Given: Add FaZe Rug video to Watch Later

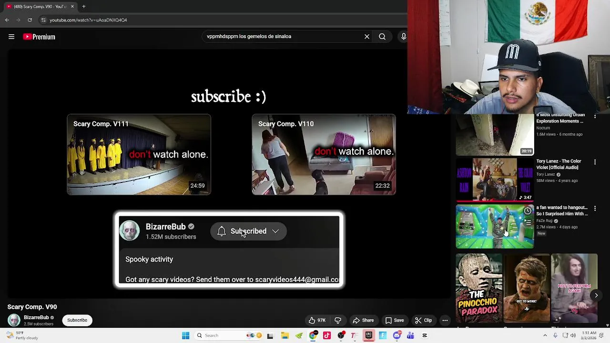Looking at the screenshot, I should 528,211.
